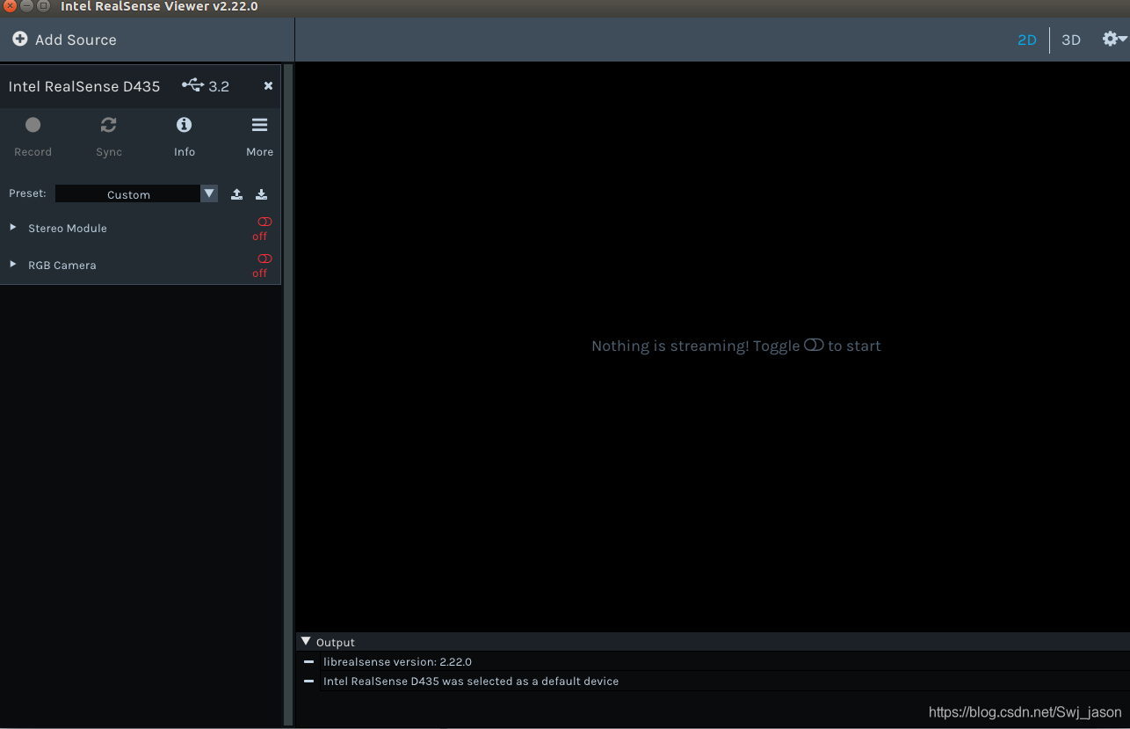1130x729 pixels.
Task: Expand the RGB Camera section
Action: [13, 264]
